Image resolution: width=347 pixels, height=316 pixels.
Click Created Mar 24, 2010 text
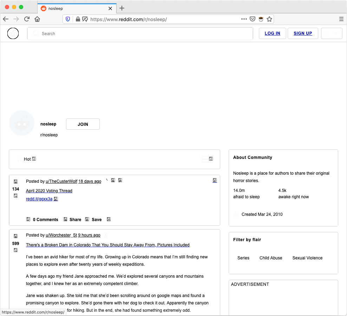click(x=262, y=214)
